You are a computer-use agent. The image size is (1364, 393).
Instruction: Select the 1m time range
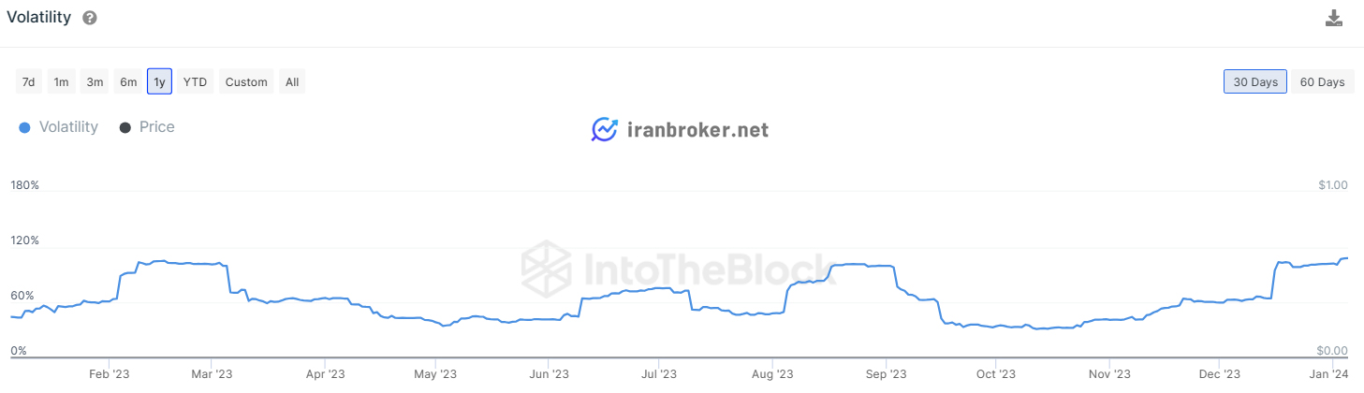pos(61,81)
